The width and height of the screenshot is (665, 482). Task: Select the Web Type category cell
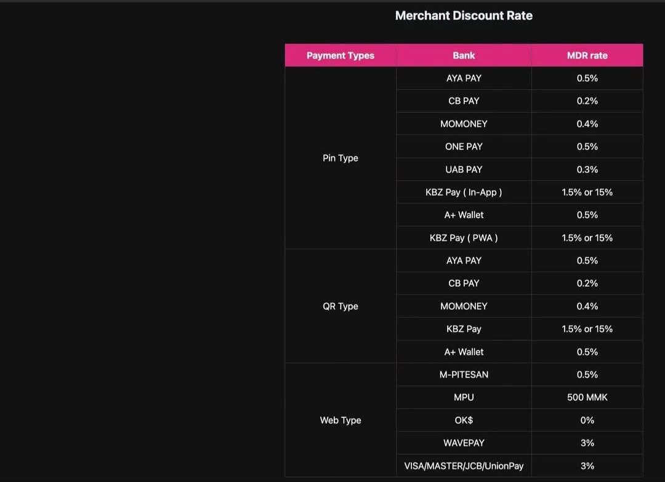click(x=341, y=420)
